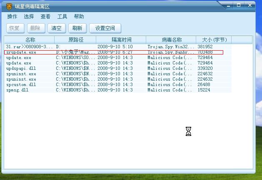The width and height of the screenshot is (262, 180).
Task: Click the size value 339320
Action: click(205, 69)
